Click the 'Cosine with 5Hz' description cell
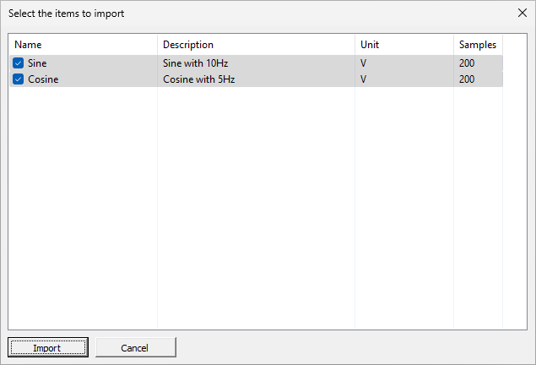The height and width of the screenshot is (365, 536). tap(198, 79)
